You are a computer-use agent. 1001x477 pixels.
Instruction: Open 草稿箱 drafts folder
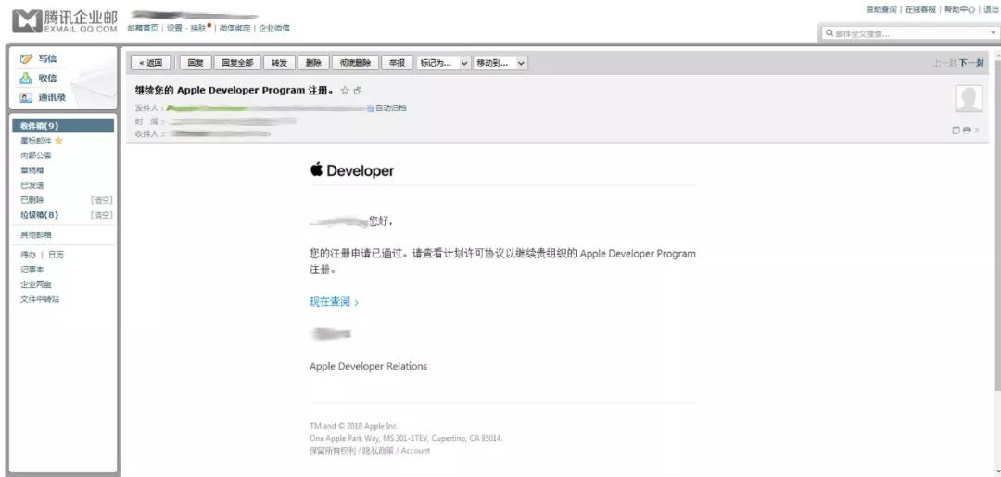[32, 170]
